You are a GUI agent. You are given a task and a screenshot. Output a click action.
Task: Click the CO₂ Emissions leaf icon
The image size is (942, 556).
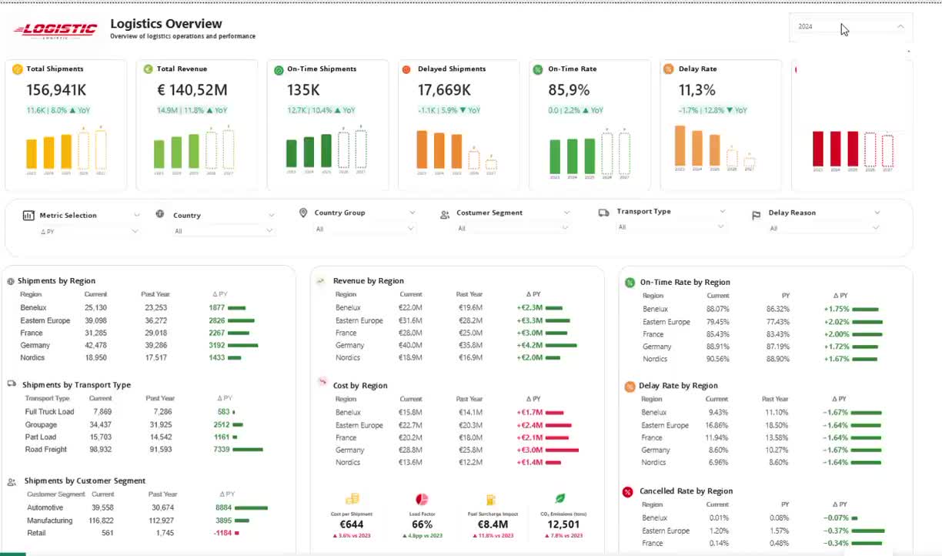pyautogui.click(x=560, y=499)
